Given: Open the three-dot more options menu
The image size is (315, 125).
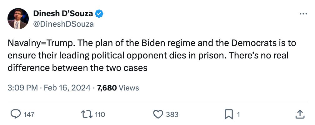Looking at the screenshot, I should (303, 14).
